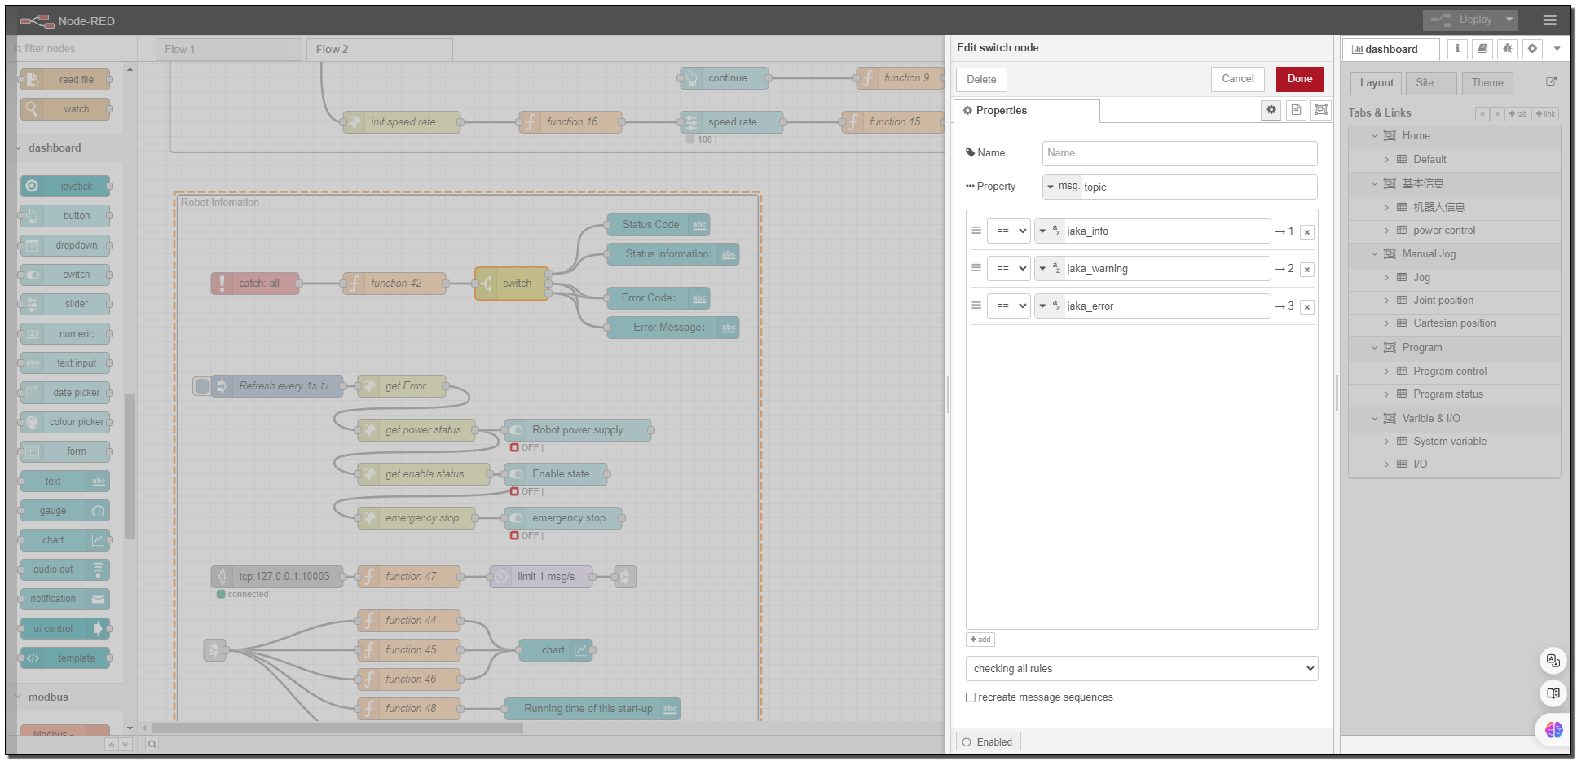The height and width of the screenshot is (761, 1577).
Task: Expand all palette categories button
Action: (125, 745)
